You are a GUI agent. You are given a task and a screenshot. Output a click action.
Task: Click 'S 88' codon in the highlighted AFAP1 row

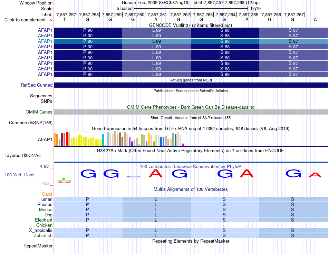click(225, 41)
